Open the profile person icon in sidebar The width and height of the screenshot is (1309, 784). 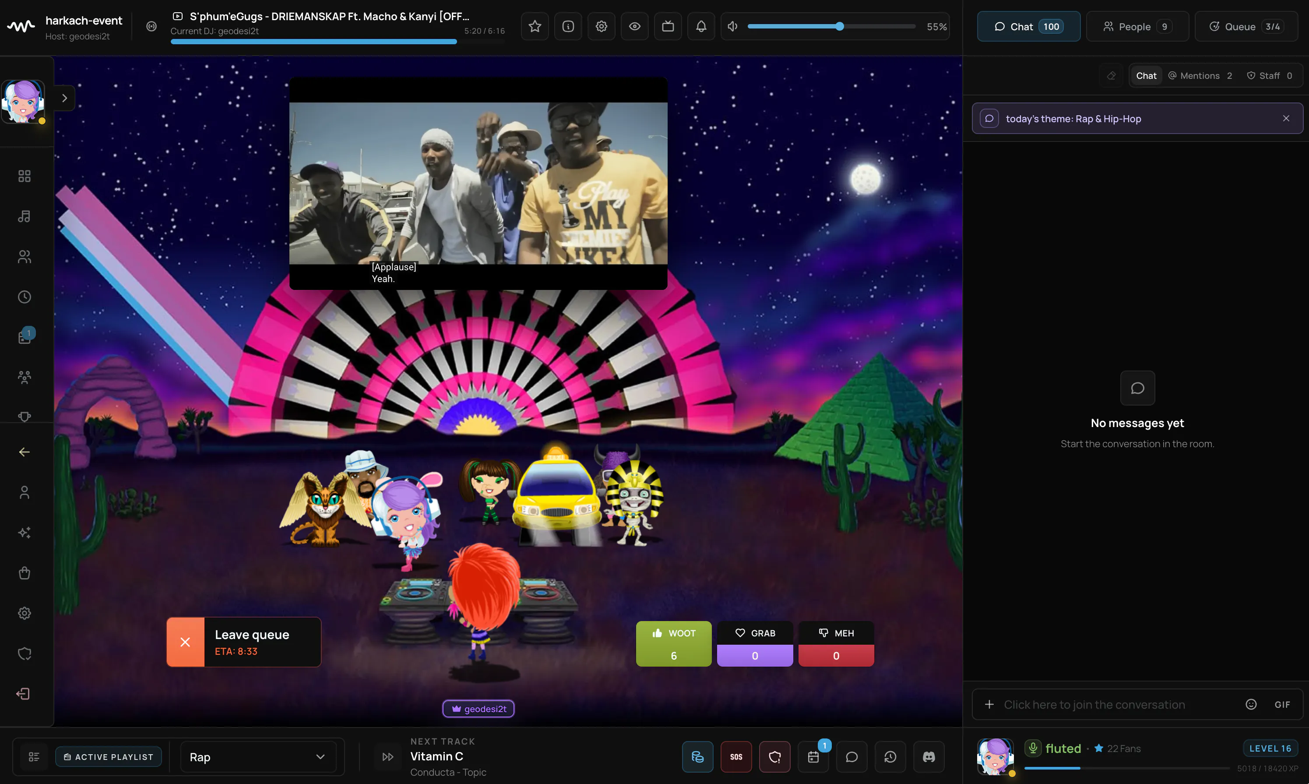[24, 492]
